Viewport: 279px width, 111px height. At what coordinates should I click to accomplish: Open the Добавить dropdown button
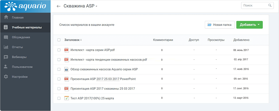coord(249,25)
